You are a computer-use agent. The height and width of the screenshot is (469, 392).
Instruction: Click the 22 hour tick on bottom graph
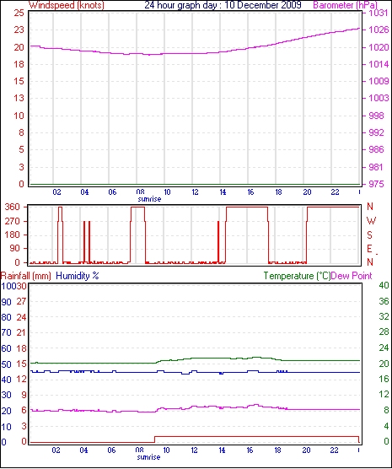click(335, 450)
